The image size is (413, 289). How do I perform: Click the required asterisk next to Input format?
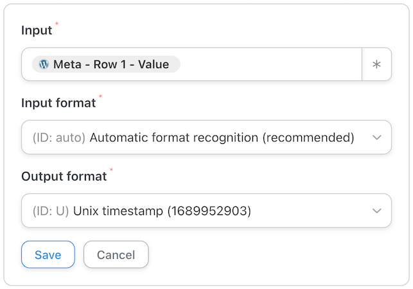click(x=100, y=96)
